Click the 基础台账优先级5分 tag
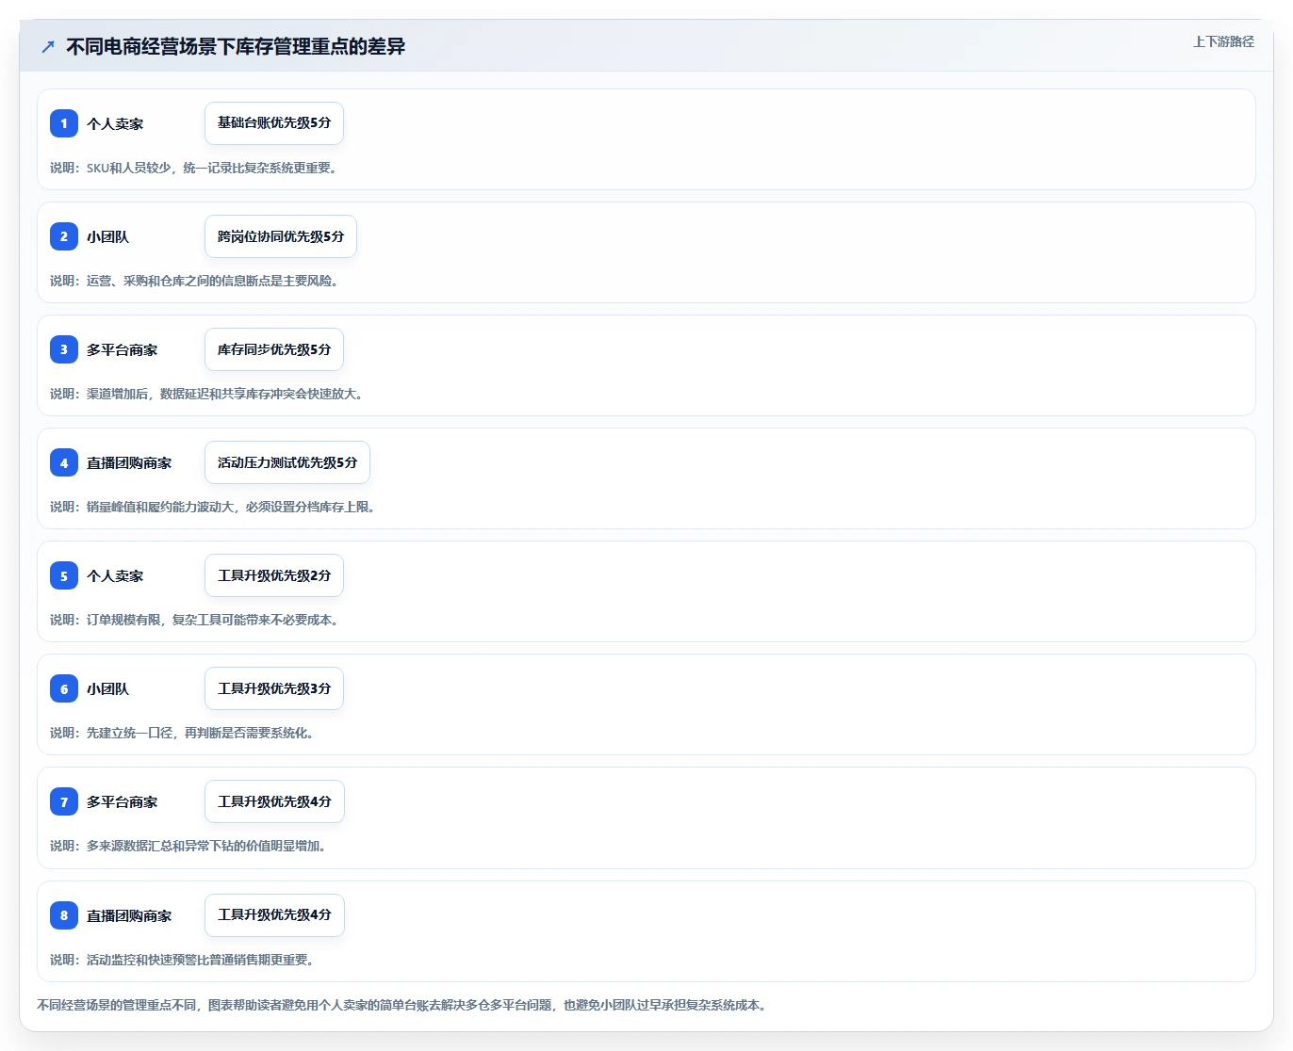1293x1051 pixels. (274, 123)
